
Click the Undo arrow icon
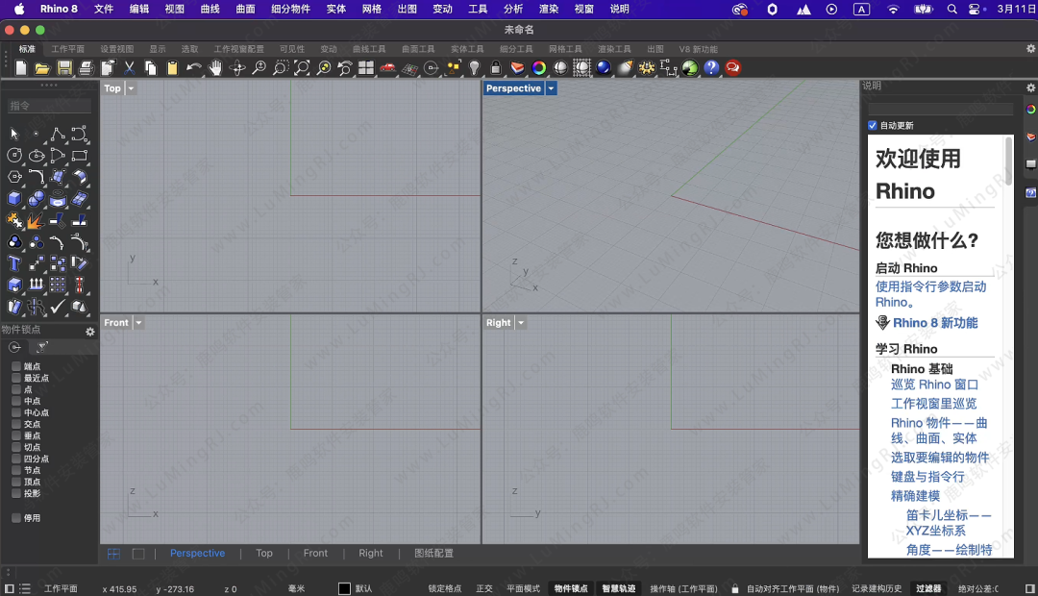(x=194, y=68)
